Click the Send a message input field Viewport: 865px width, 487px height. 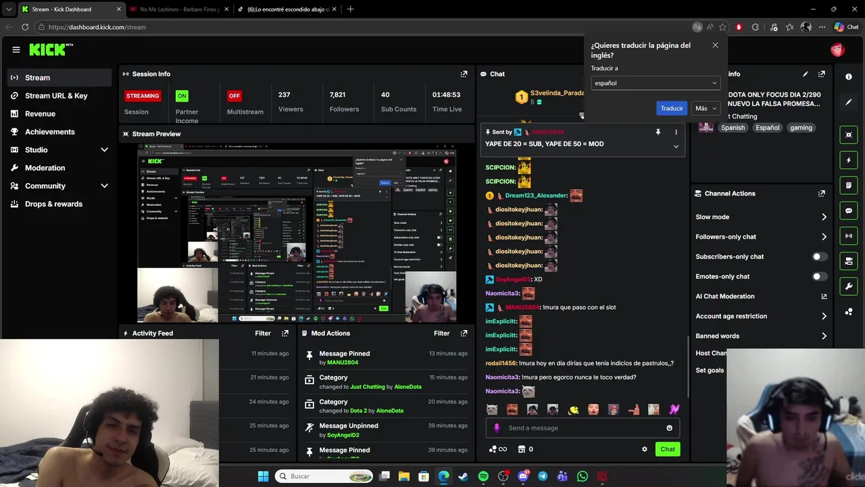coord(583,428)
